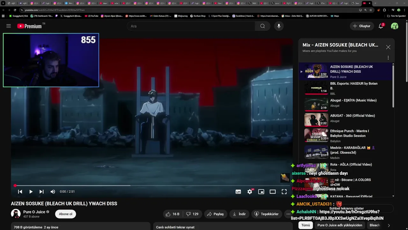Open Ethnique Punch Mantra session
Viewport: 408px width, 230px height.
pos(346,135)
